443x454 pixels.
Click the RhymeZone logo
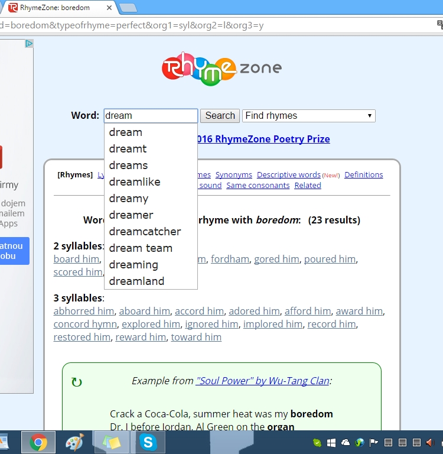(x=221, y=69)
